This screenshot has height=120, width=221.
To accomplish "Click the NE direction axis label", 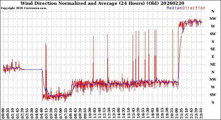I will point(213,64).
